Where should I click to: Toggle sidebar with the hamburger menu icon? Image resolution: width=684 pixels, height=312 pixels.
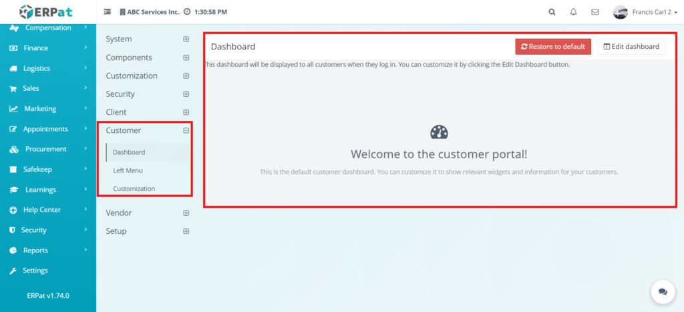point(108,12)
